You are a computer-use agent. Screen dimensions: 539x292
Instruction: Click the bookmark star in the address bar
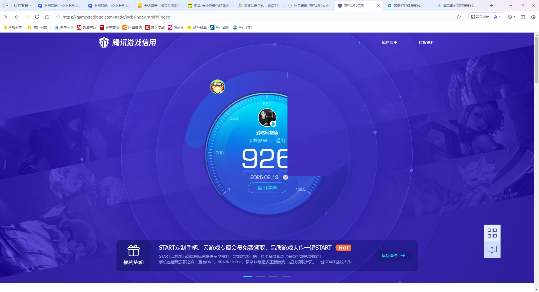pos(459,17)
